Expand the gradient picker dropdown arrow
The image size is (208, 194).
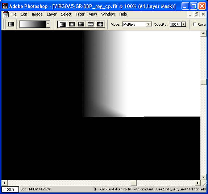[48, 24]
